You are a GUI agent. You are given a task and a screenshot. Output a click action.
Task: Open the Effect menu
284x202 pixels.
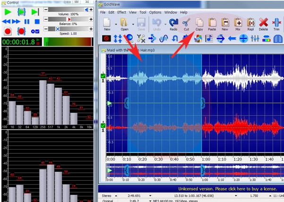[x=121, y=12]
